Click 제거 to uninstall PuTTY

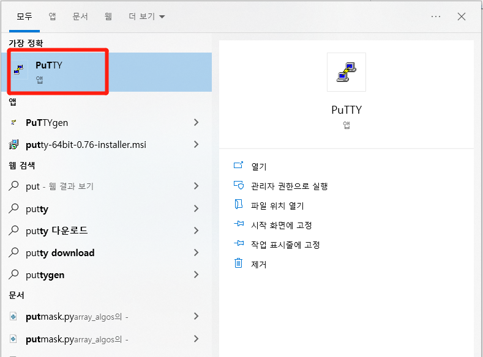click(x=259, y=264)
